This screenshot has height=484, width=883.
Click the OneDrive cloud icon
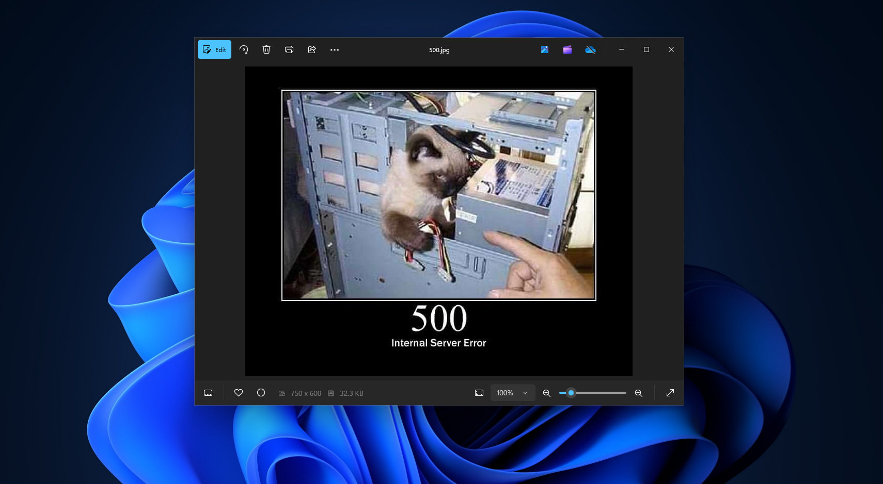[x=590, y=49]
